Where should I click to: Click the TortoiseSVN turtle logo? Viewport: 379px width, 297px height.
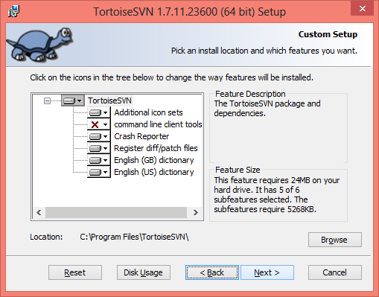click(39, 45)
